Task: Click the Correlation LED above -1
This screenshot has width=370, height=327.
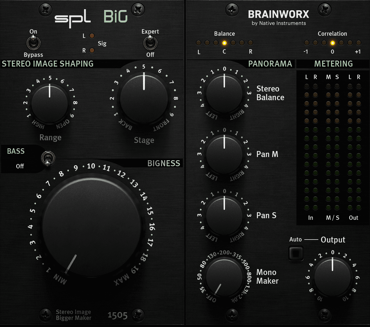Action: click(x=307, y=43)
